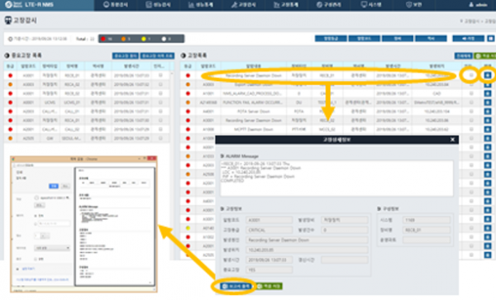Open the 시스템 menu with monitor icon
Screen dimensions: 496x300
tap(371, 5)
